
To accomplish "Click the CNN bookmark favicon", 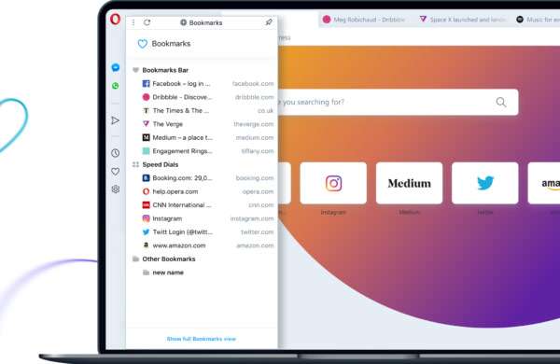I will (147, 205).
